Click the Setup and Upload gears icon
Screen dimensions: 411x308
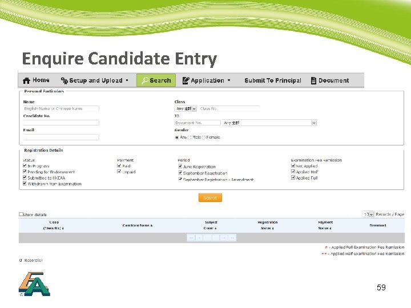[x=64, y=80]
